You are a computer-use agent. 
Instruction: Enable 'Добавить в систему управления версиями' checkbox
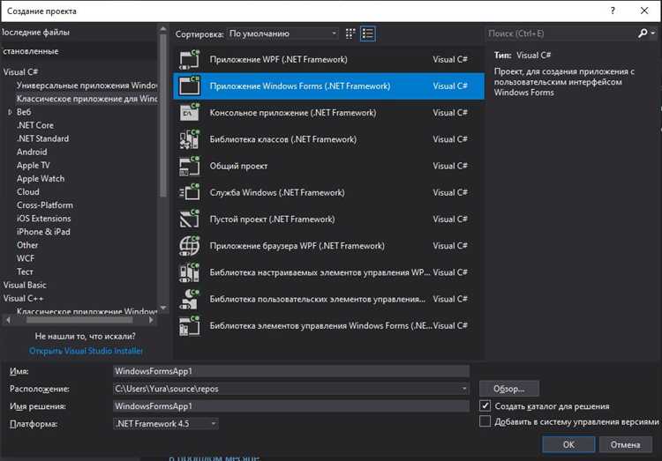(x=485, y=421)
